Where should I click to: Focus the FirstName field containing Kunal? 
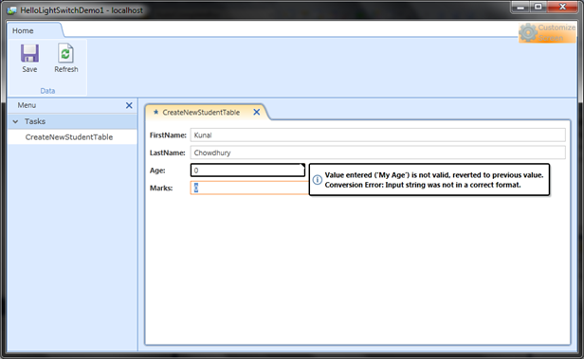(377, 135)
